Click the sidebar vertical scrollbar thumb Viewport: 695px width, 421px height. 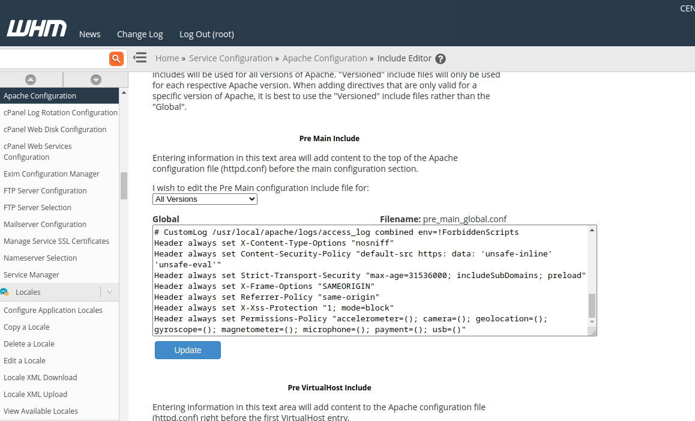[124, 186]
